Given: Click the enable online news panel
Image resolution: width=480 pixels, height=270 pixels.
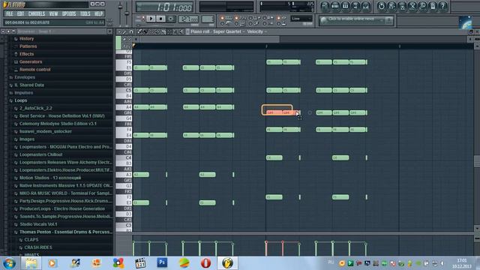Looking at the screenshot, I should pyautogui.click(x=355, y=20).
